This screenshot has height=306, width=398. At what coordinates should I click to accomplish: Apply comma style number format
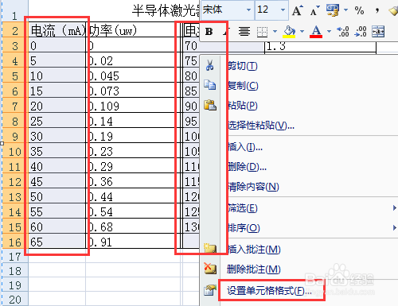click(377, 10)
